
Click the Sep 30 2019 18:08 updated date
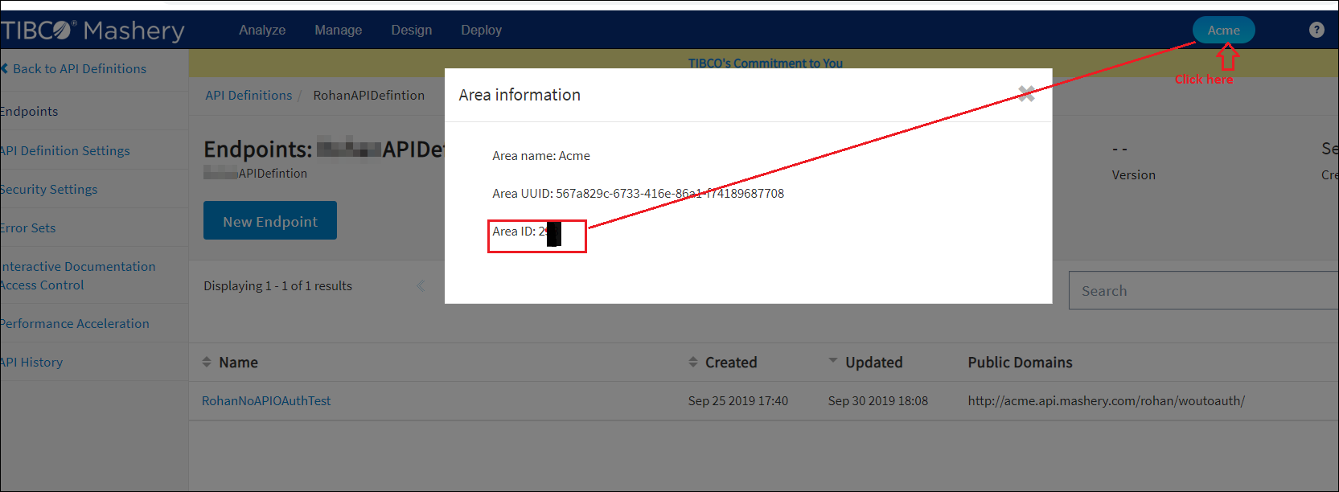(x=878, y=400)
